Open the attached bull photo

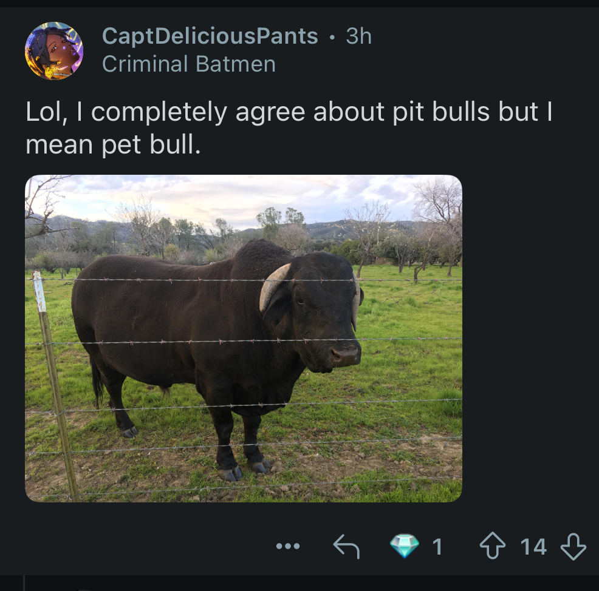(x=243, y=338)
